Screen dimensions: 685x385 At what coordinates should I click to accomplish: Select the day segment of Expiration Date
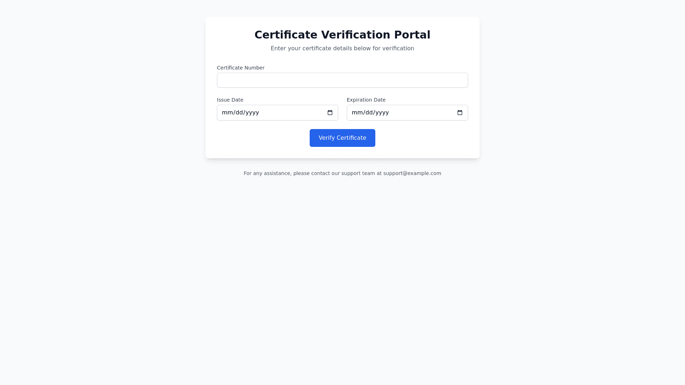[x=368, y=113]
